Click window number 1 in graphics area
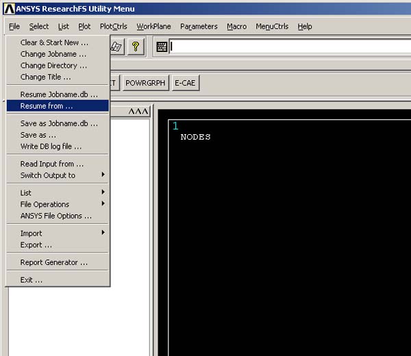The width and height of the screenshot is (411, 356). point(175,126)
